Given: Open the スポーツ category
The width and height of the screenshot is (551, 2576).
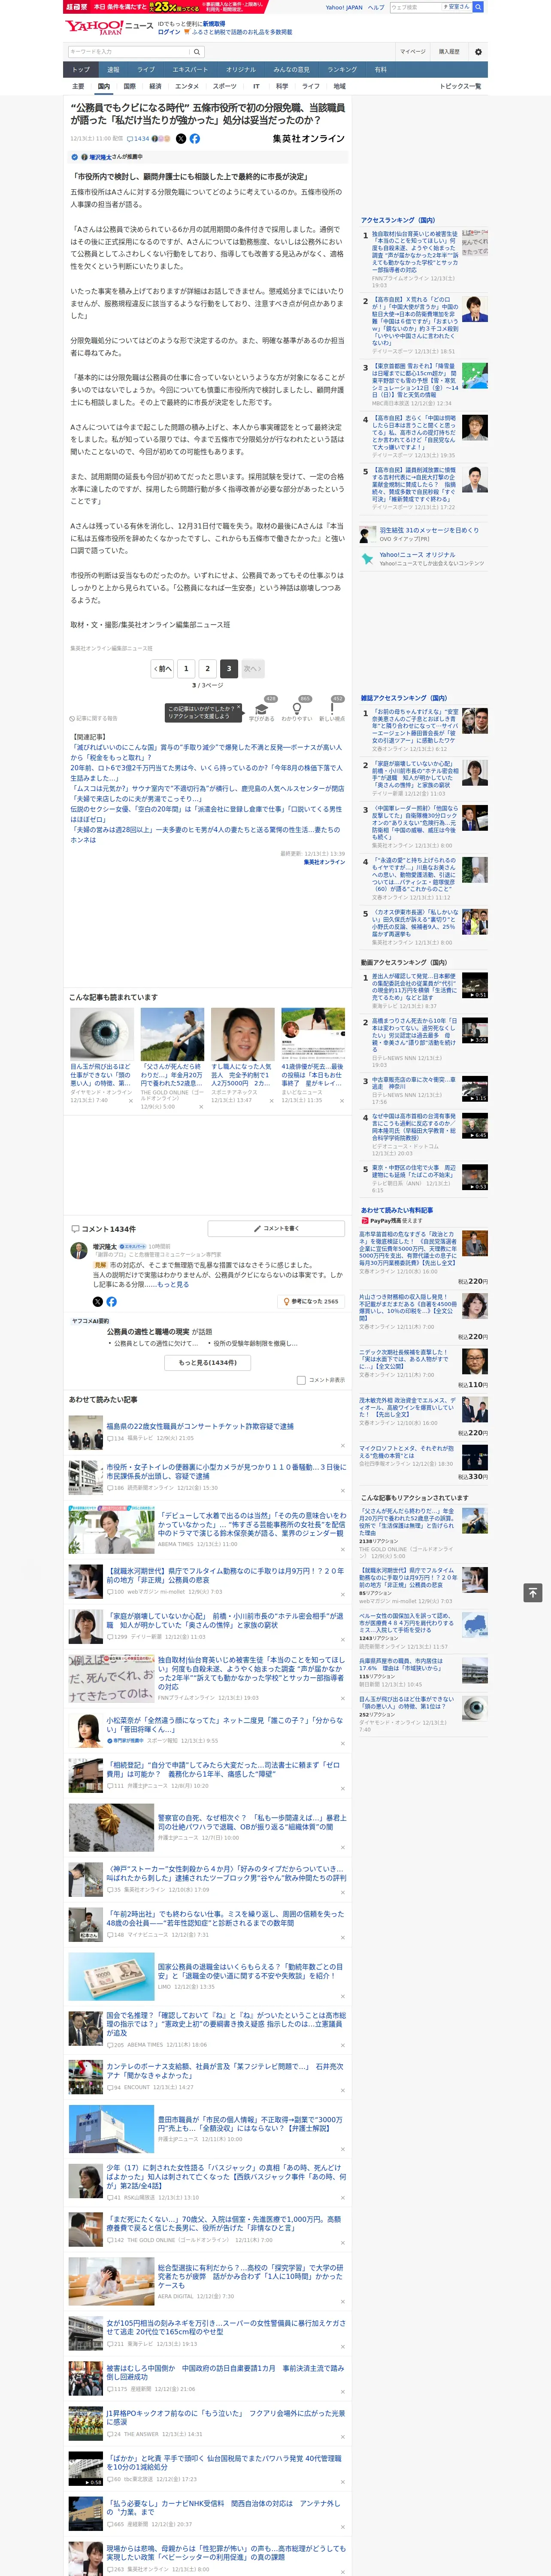Looking at the screenshot, I should (x=224, y=86).
